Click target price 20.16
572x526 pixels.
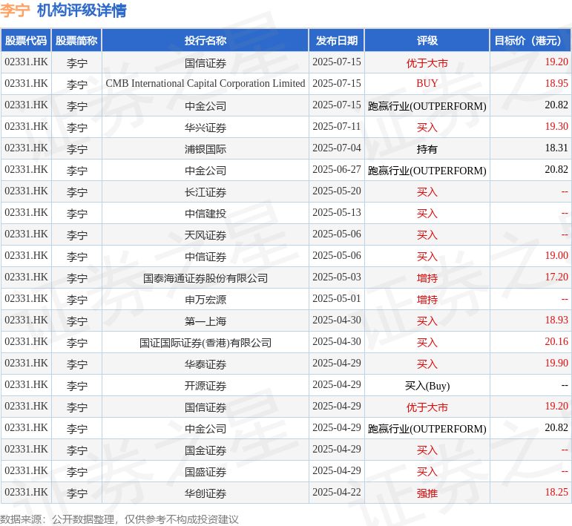[x=556, y=342]
